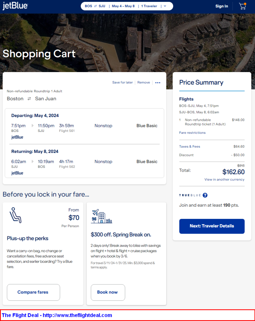
Task: Click the flight and hotel package icon
Action: click(101, 216)
